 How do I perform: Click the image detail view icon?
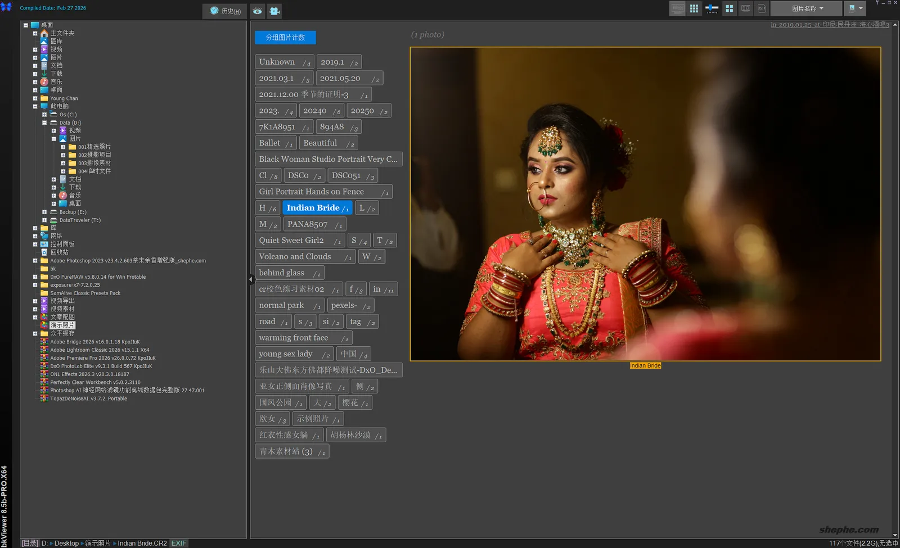tap(746, 8)
